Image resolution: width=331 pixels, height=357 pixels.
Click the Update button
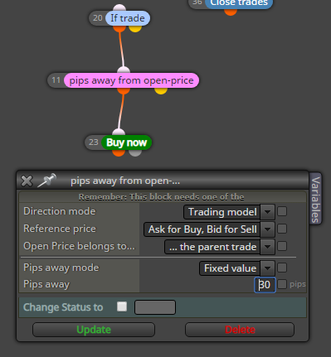click(94, 330)
